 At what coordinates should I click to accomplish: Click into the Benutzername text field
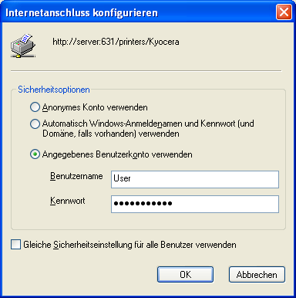(195, 179)
